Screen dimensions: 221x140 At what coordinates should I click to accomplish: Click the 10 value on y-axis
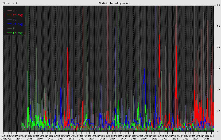tap(219, 111)
